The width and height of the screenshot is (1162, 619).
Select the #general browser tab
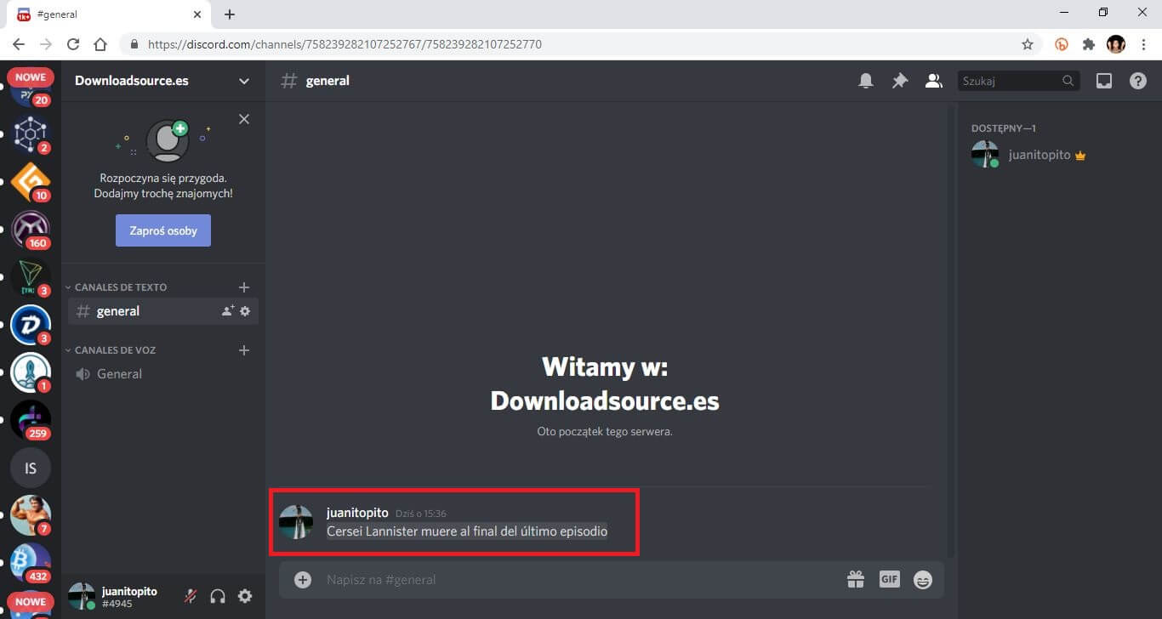coord(111,14)
